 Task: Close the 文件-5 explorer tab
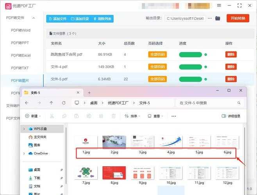[x=78, y=92]
